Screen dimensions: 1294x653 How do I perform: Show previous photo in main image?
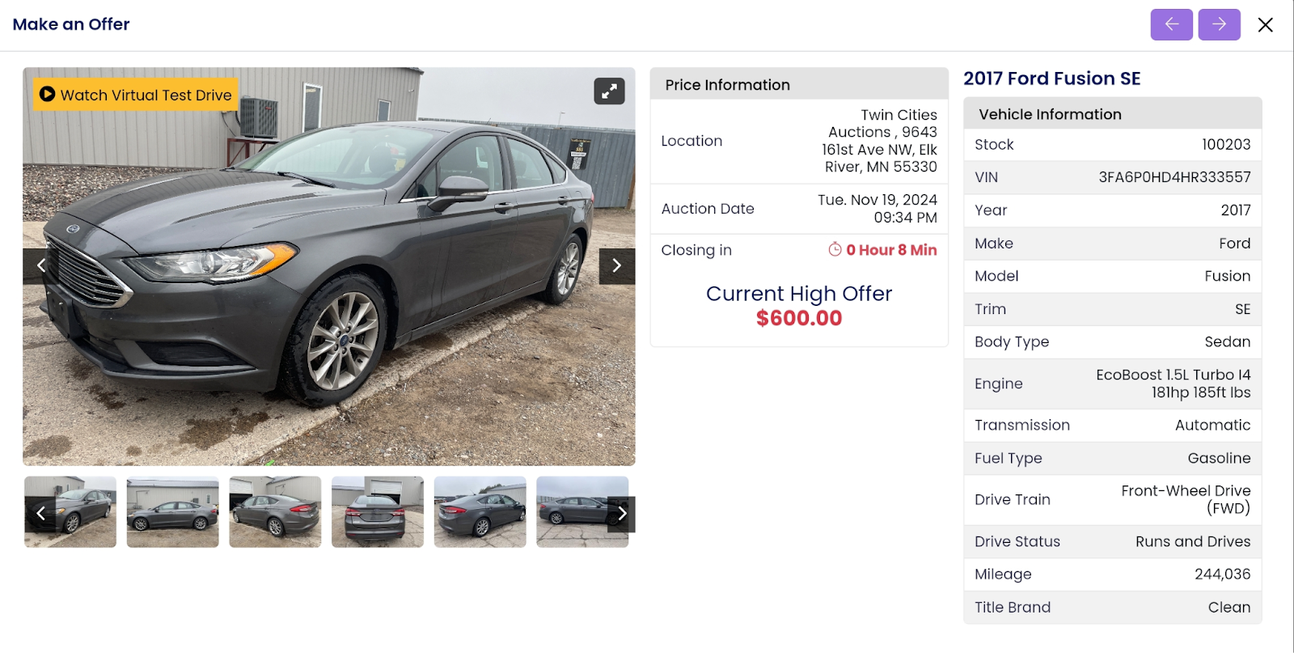point(40,266)
